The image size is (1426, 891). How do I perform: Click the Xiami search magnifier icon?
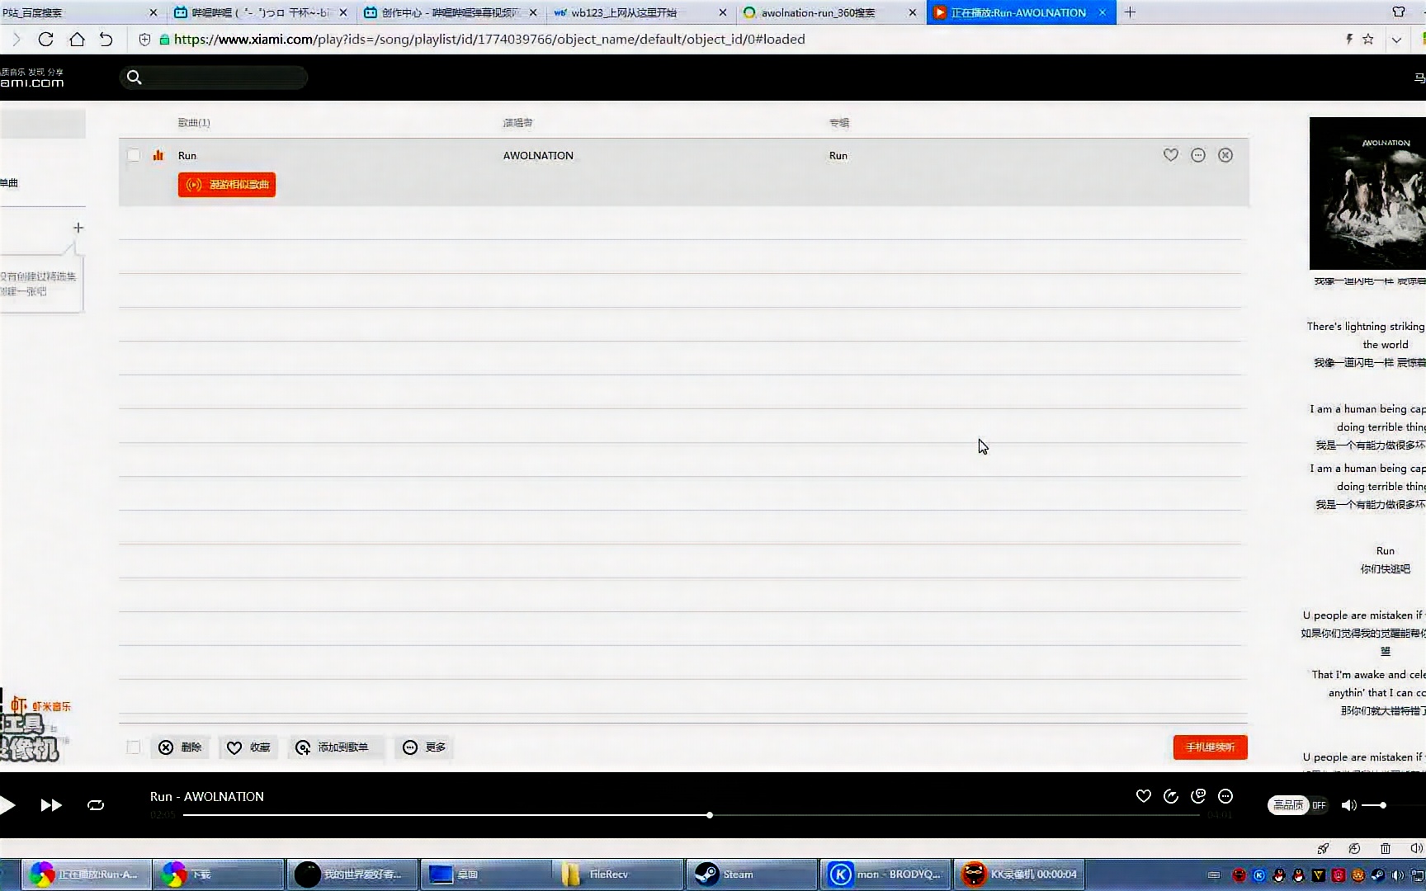click(x=134, y=78)
